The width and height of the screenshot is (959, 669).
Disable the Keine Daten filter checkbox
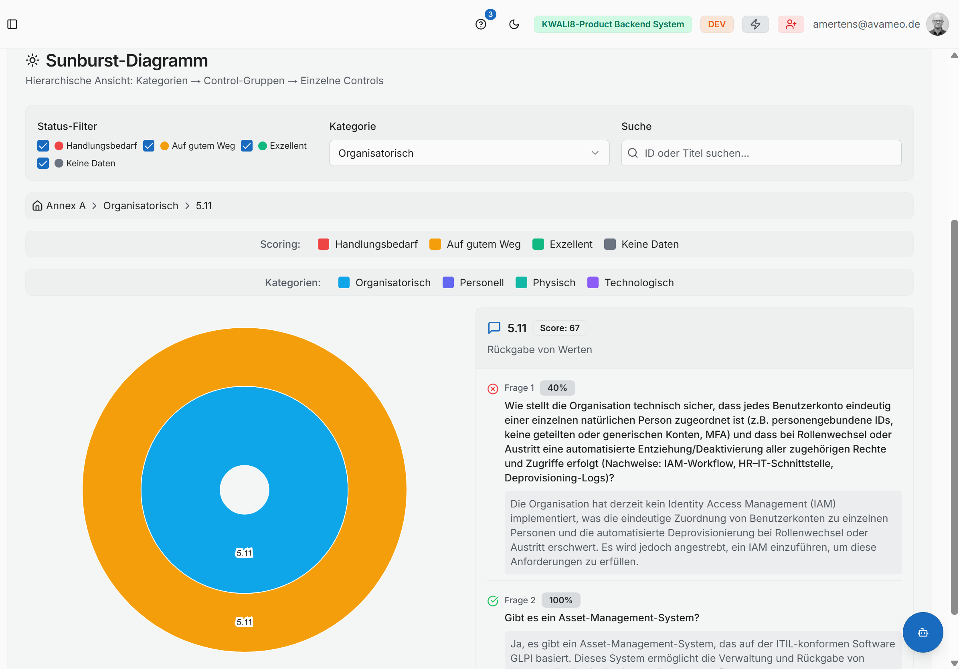(x=43, y=163)
